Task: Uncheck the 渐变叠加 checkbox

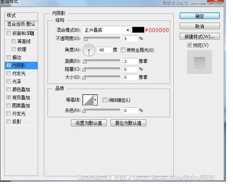Action: click(x=8, y=97)
